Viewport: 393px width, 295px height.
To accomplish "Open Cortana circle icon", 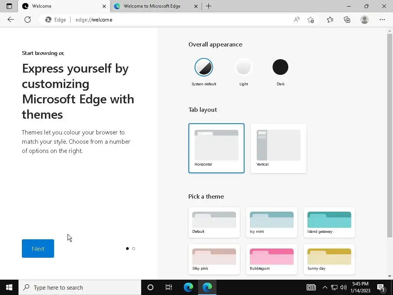I will (150, 287).
